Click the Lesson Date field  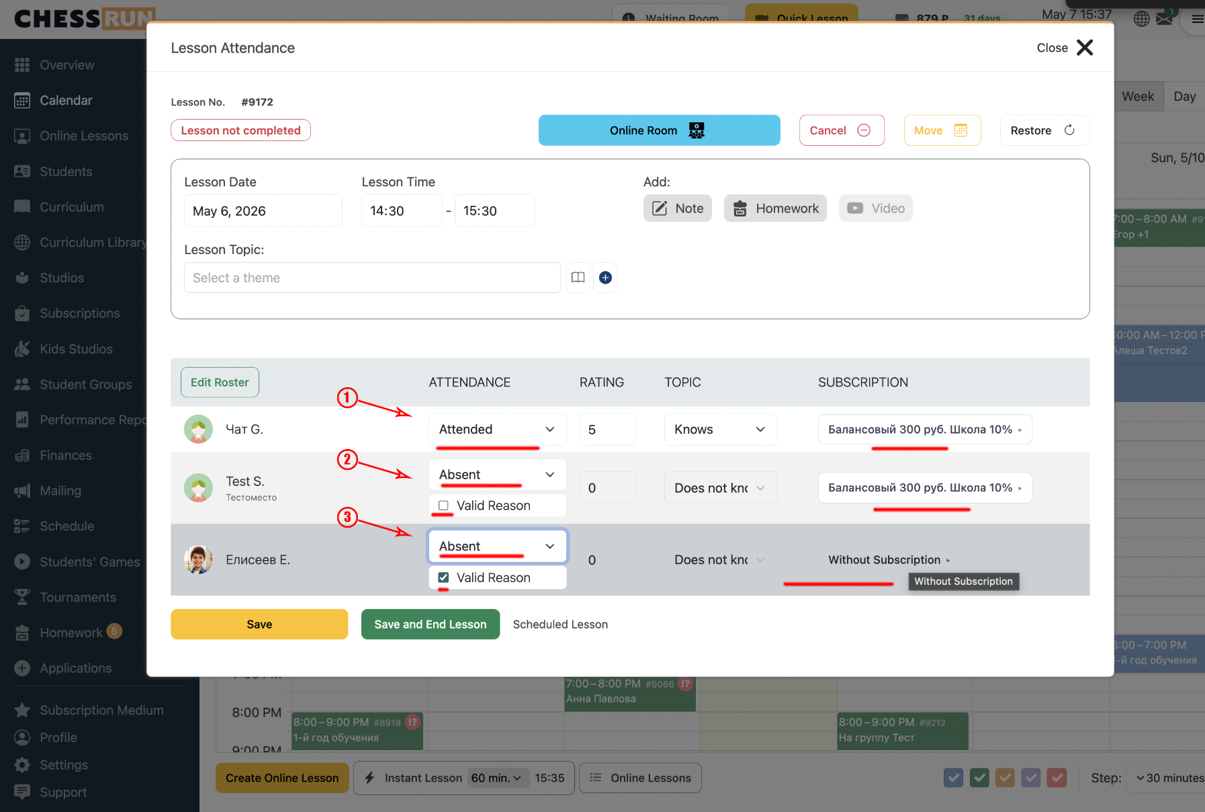263,211
